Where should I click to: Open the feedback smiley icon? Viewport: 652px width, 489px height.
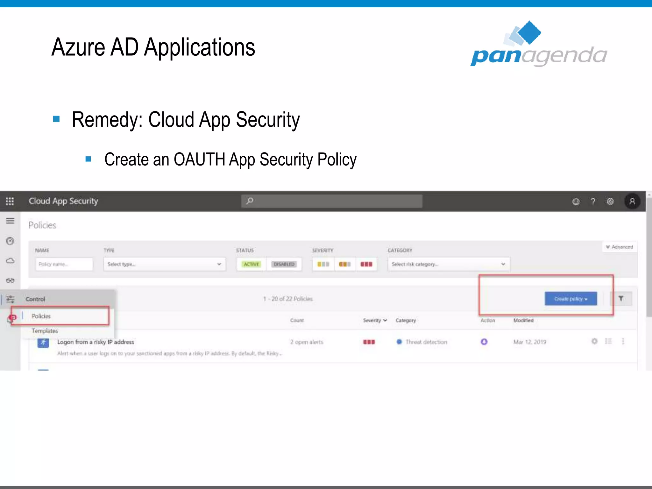point(576,202)
